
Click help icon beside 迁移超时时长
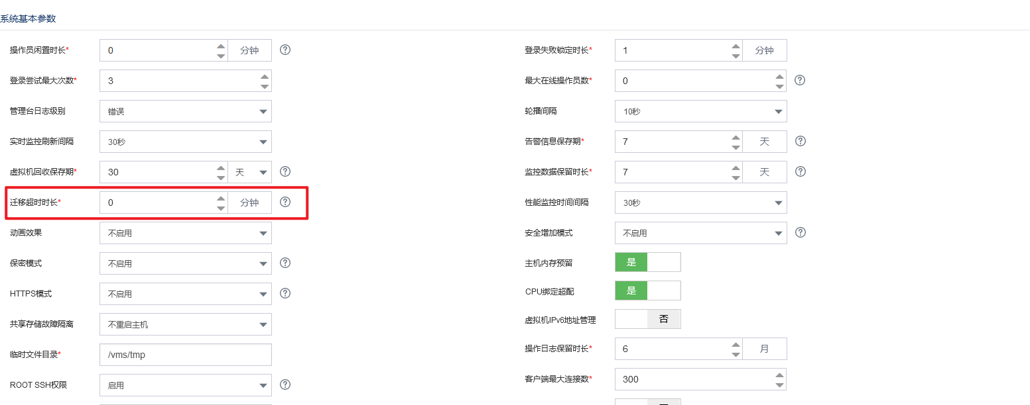point(285,202)
